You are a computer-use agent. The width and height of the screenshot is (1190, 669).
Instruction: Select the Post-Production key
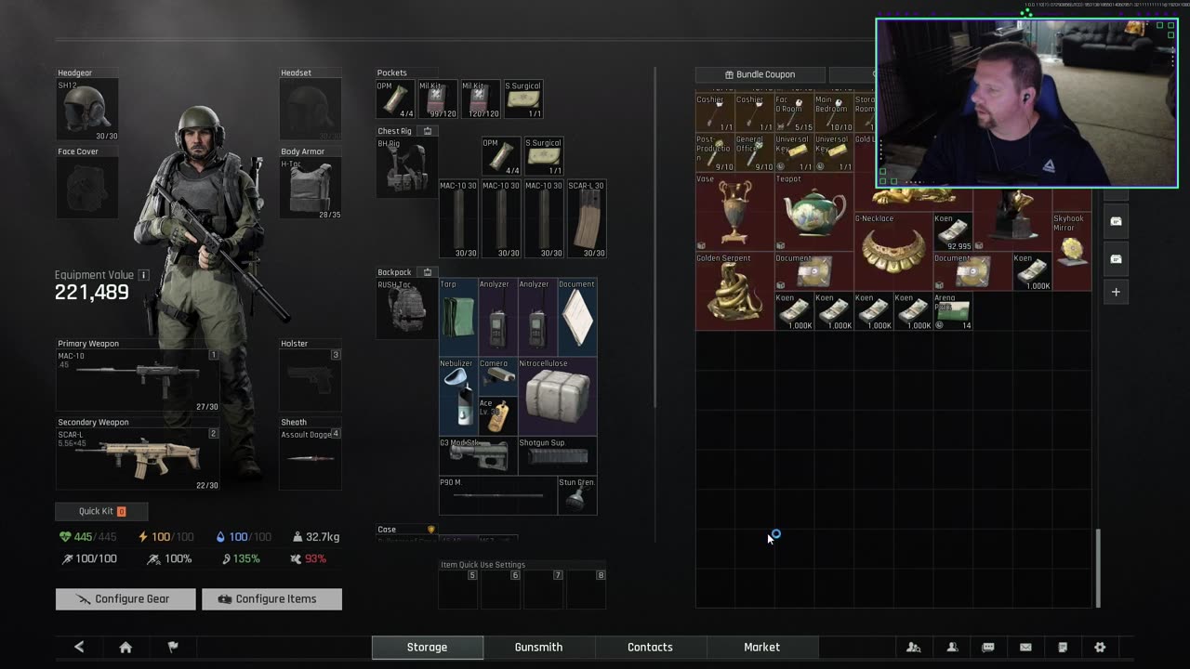[x=715, y=153]
